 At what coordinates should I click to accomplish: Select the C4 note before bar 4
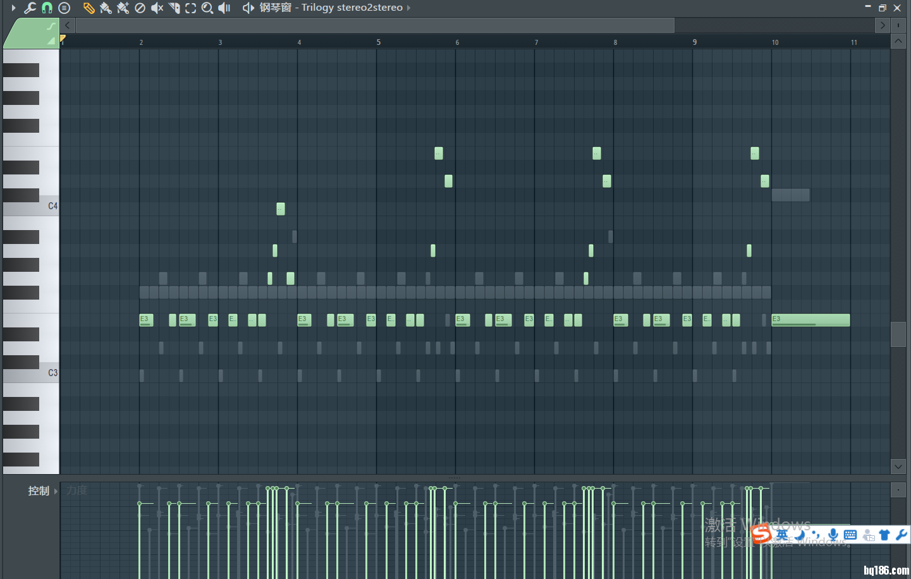click(281, 209)
